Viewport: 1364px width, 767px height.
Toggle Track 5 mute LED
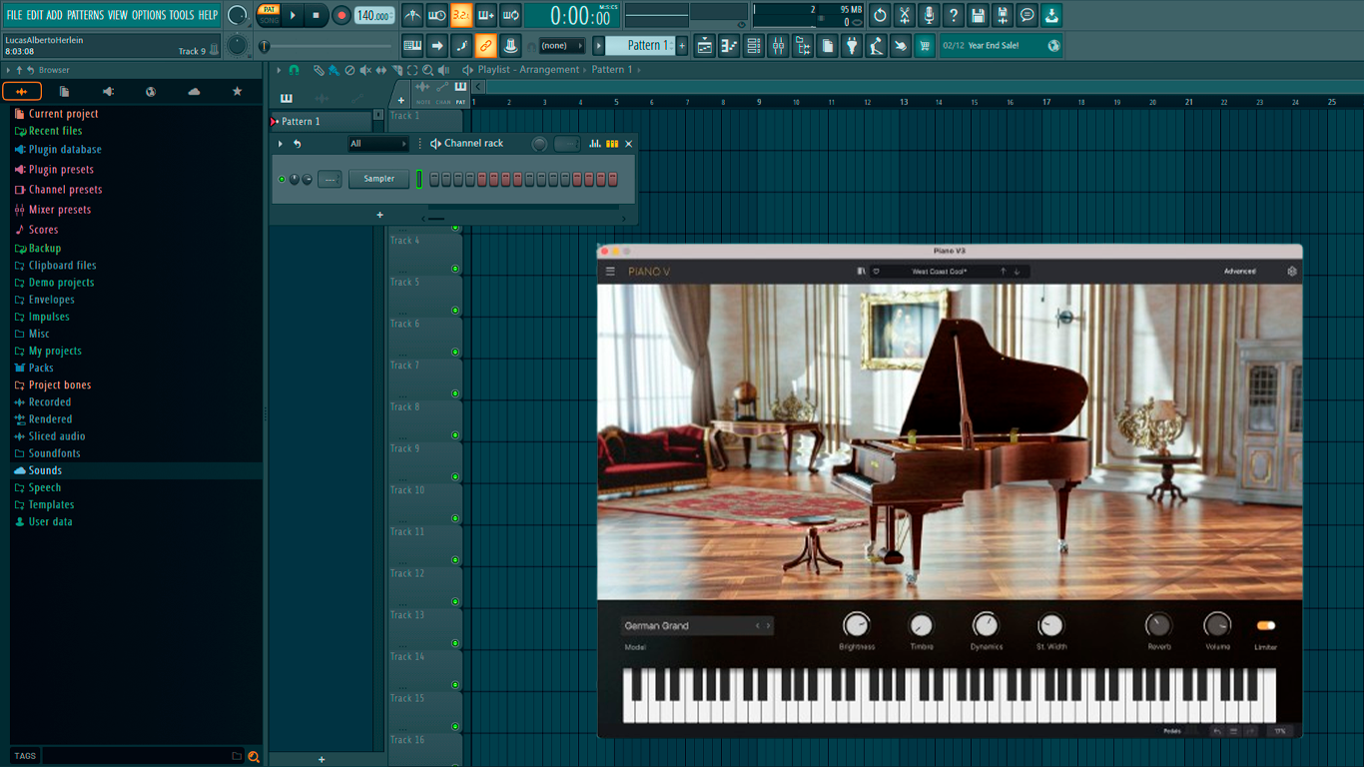pyautogui.click(x=455, y=311)
